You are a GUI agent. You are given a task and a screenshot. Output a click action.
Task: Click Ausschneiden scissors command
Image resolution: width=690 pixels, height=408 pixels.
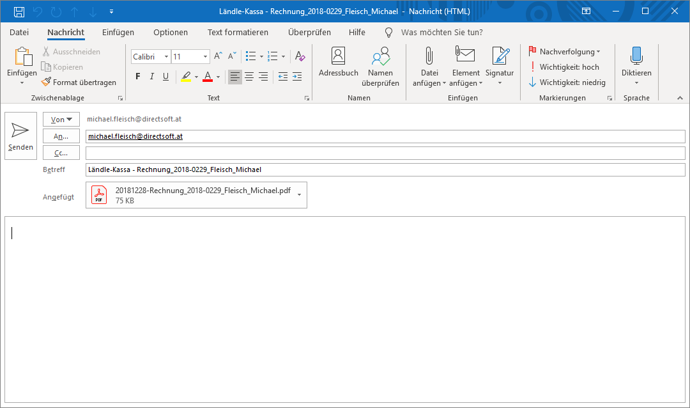tap(71, 52)
